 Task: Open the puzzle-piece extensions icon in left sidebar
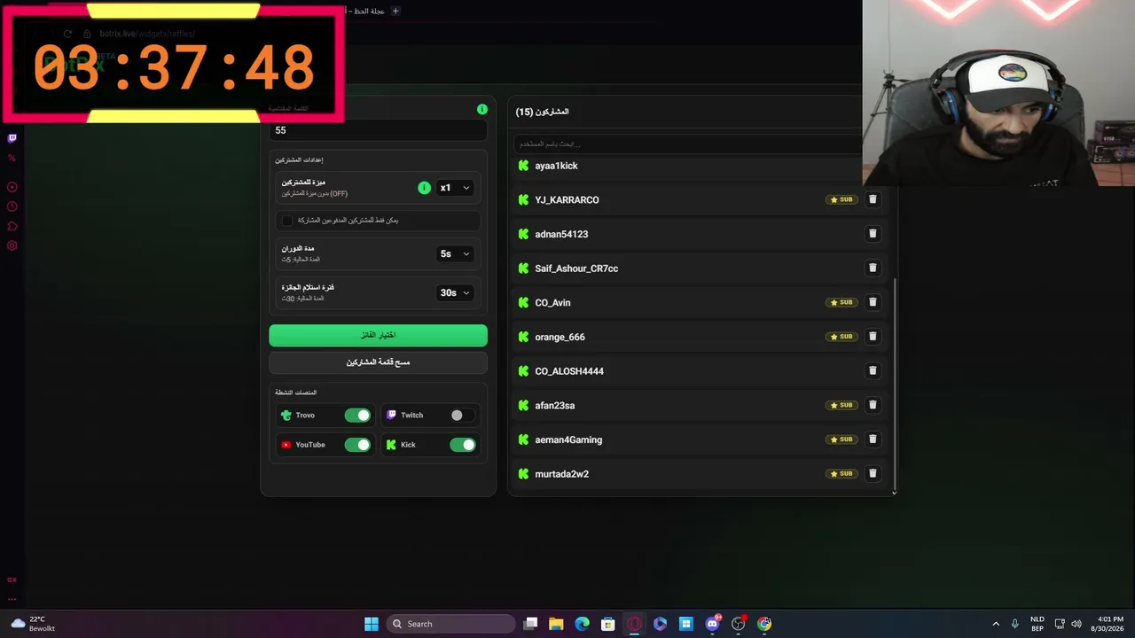click(12, 226)
